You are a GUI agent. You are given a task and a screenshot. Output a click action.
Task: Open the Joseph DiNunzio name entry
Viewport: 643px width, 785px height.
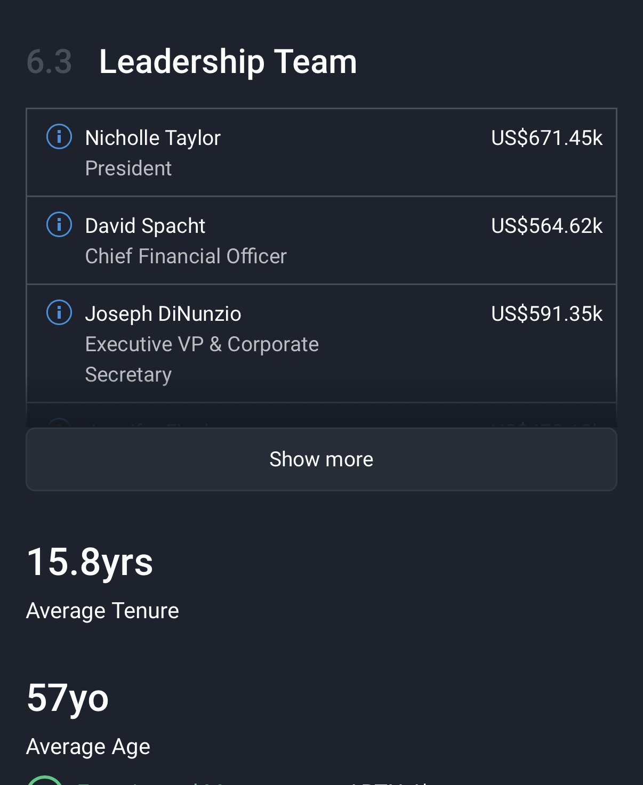[163, 314]
